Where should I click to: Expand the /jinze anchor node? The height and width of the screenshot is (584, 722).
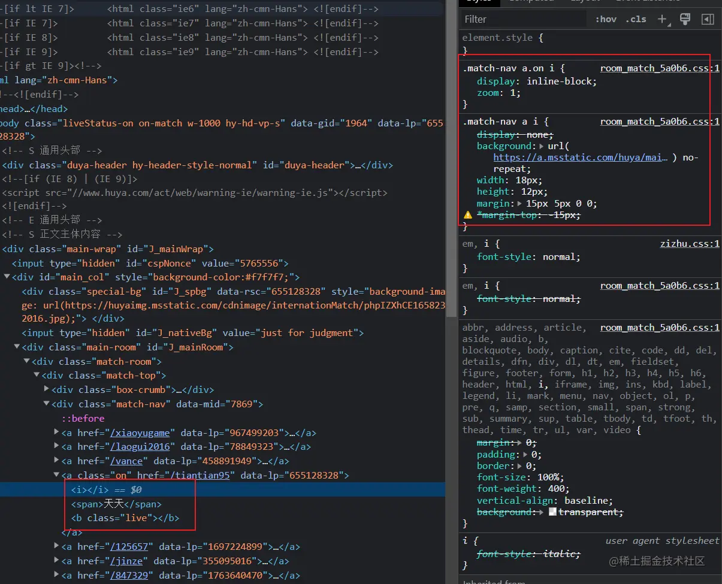click(57, 561)
